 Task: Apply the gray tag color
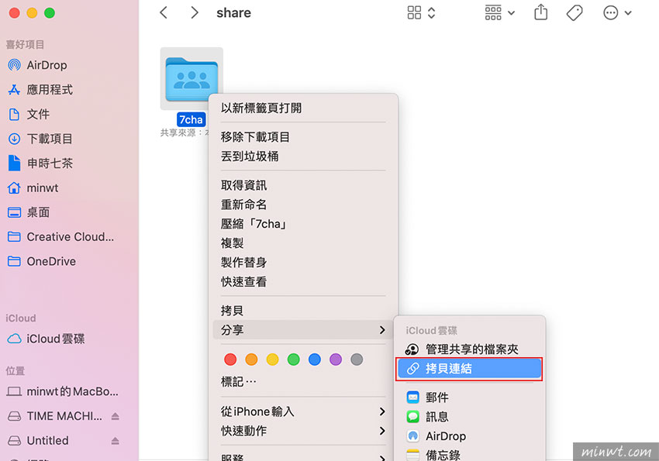357,360
